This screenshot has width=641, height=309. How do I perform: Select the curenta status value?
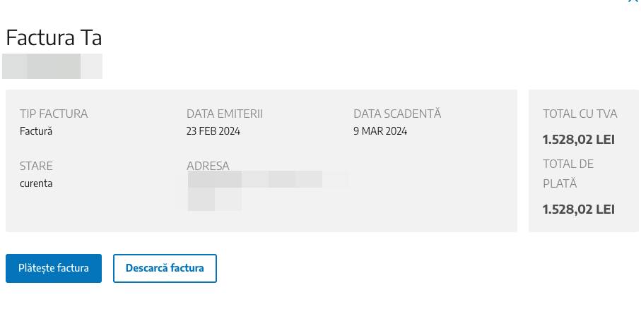(36, 183)
